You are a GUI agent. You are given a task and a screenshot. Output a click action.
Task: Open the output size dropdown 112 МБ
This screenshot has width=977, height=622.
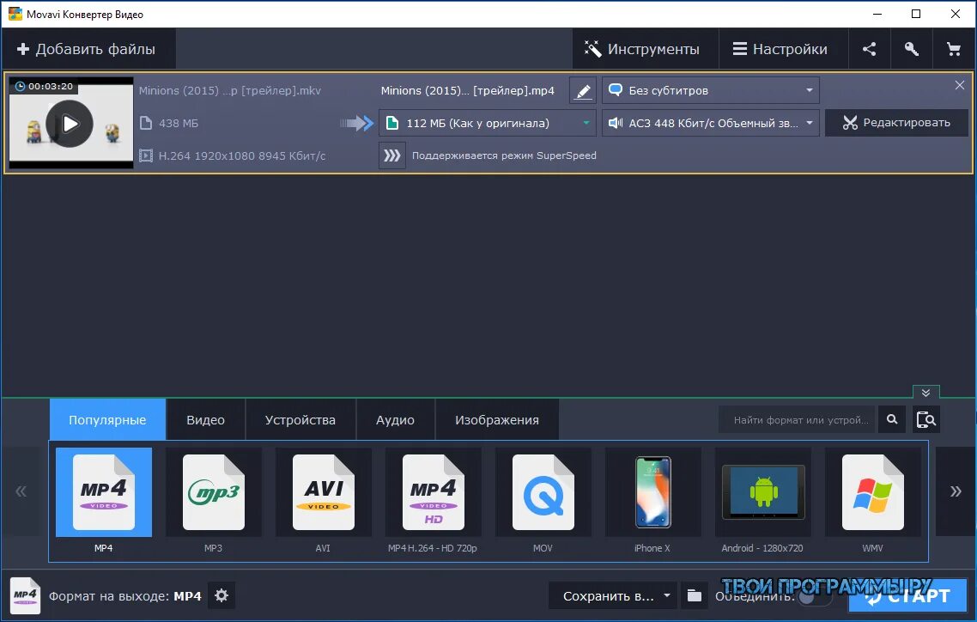(488, 123)
